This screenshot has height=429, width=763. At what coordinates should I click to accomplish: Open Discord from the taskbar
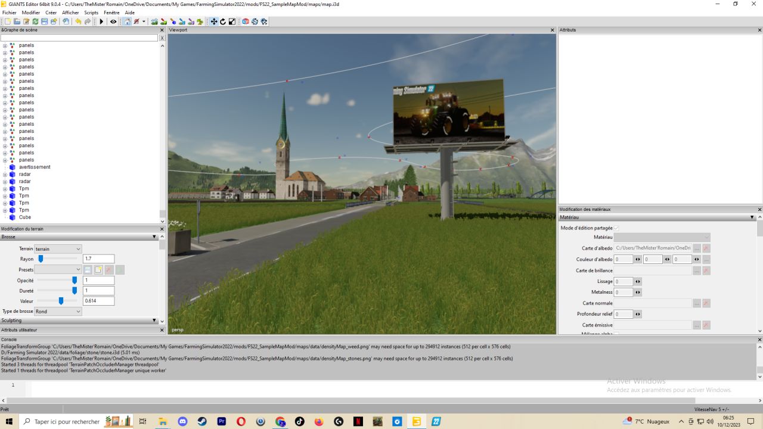point(182,421)
